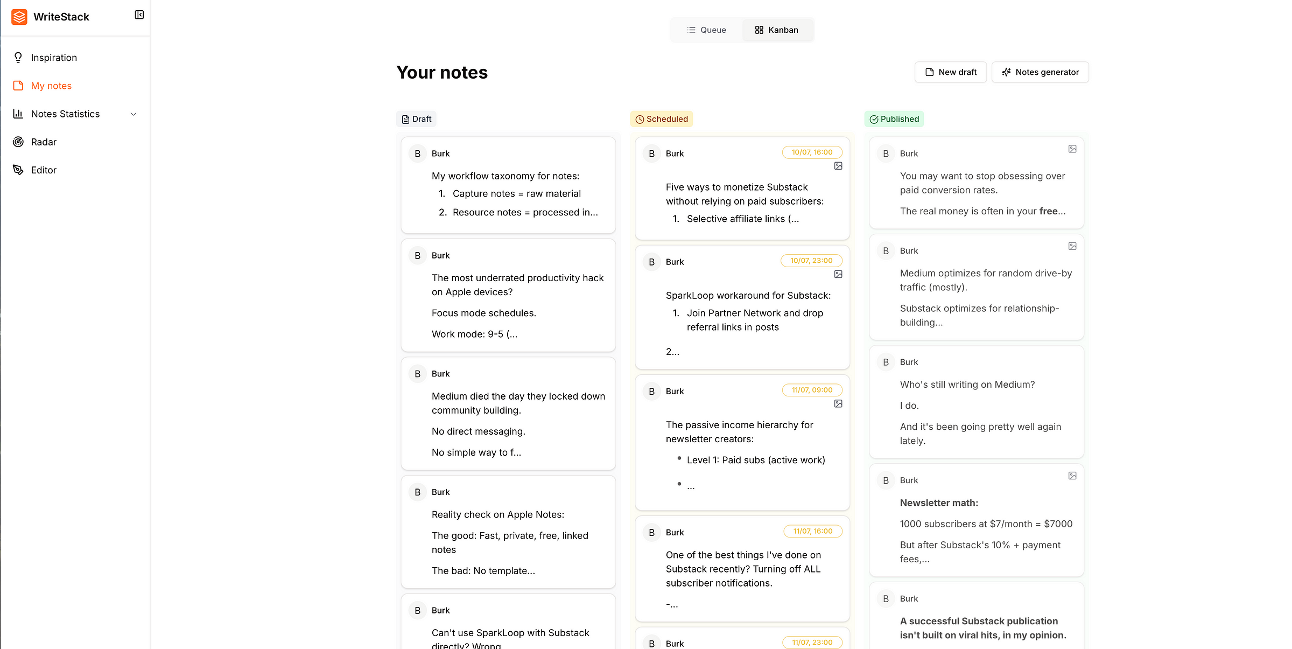Open Notes generator
1292x649 pixels.
1040,72
